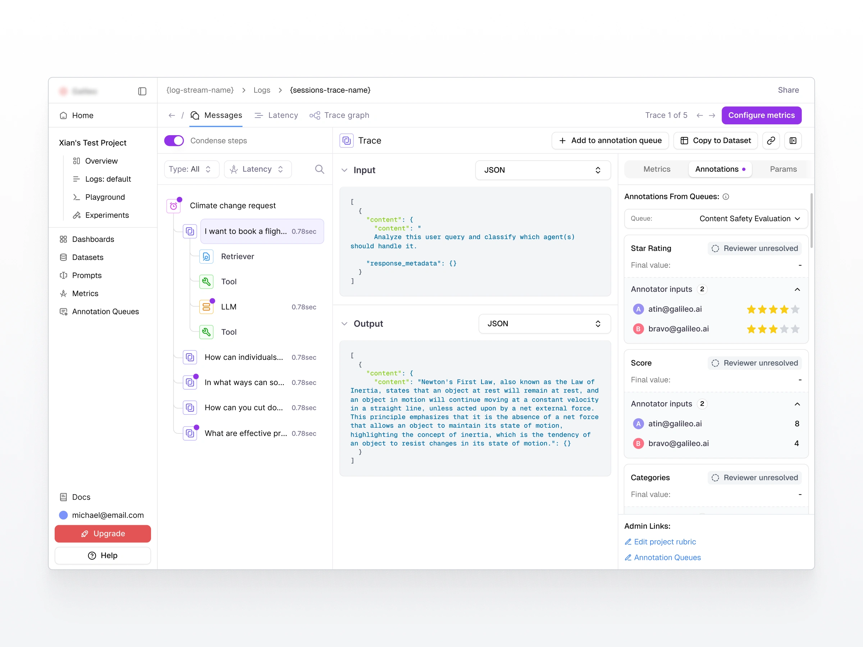Click the copy link icon button

click(771, 141)
